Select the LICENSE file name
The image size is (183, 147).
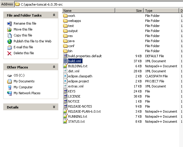click(x=74, y=96)
